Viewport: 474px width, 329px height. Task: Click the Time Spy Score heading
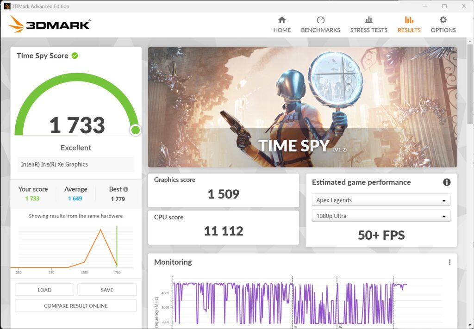tap(42, 56)
